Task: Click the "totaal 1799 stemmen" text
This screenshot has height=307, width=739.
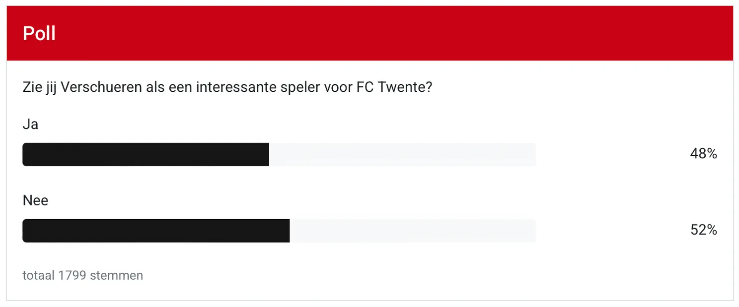Action: point(82,275)
